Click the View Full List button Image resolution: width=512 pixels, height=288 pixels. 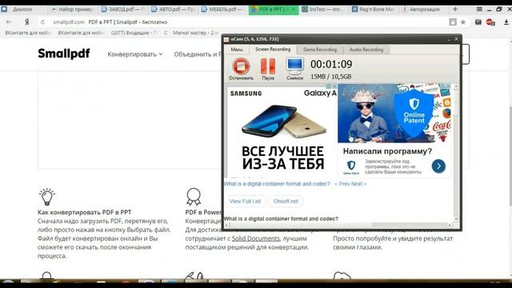point(245,201)
